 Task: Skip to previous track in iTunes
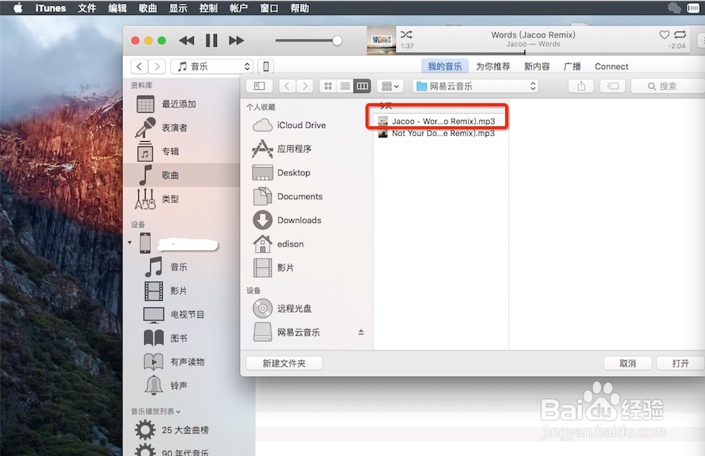click(x=186, y=40)
